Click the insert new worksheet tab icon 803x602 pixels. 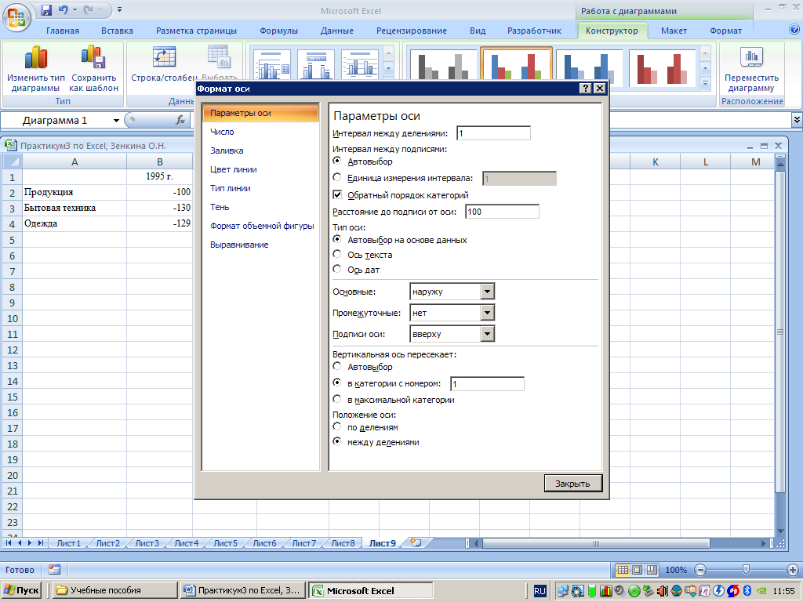pos(416,542)
